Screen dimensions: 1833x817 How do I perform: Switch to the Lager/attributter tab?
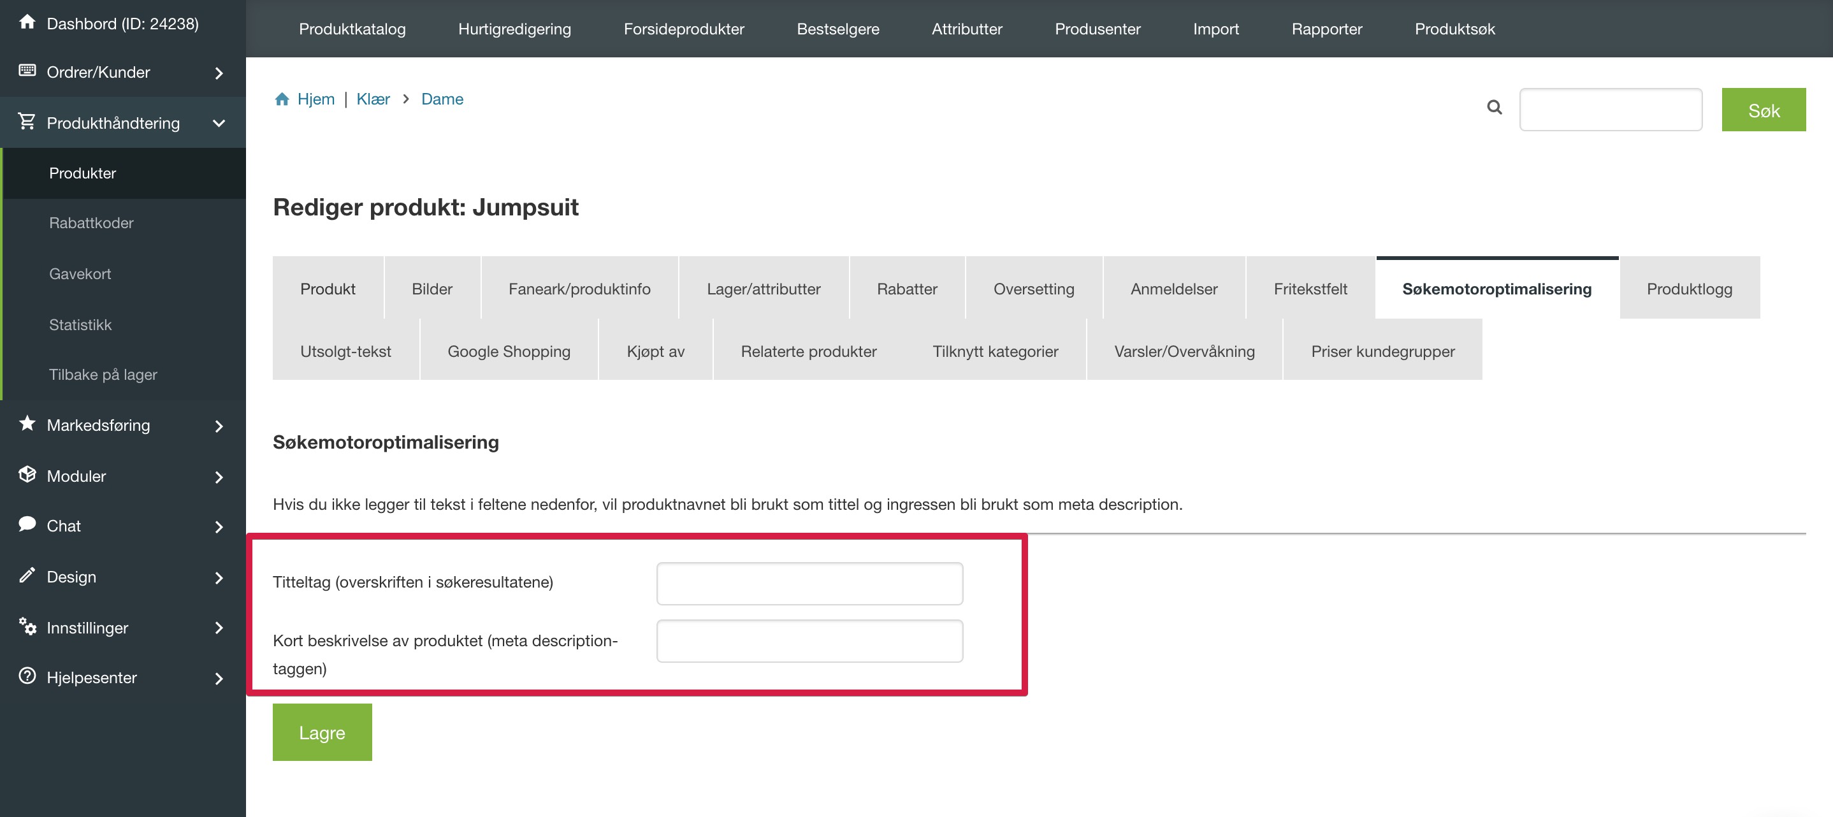click(764, 288)
